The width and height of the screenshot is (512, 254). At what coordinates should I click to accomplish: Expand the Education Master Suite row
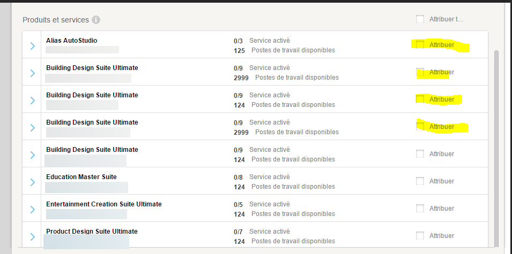(x=32, y=182)
